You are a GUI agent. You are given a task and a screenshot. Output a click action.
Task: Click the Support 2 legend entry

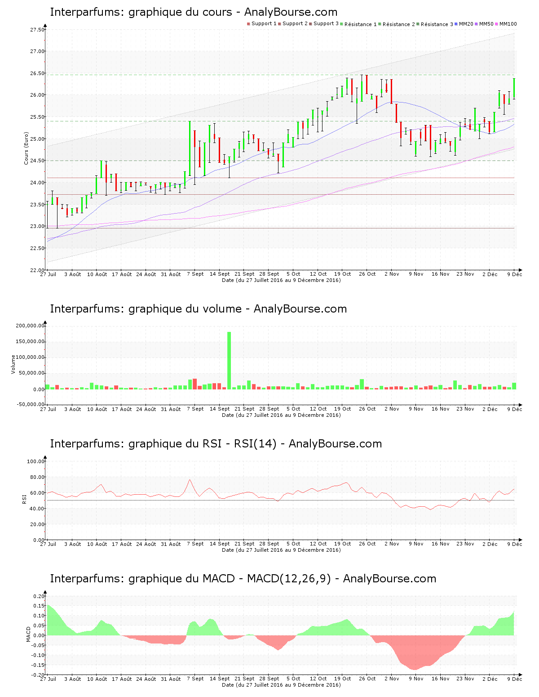[293, 23]
